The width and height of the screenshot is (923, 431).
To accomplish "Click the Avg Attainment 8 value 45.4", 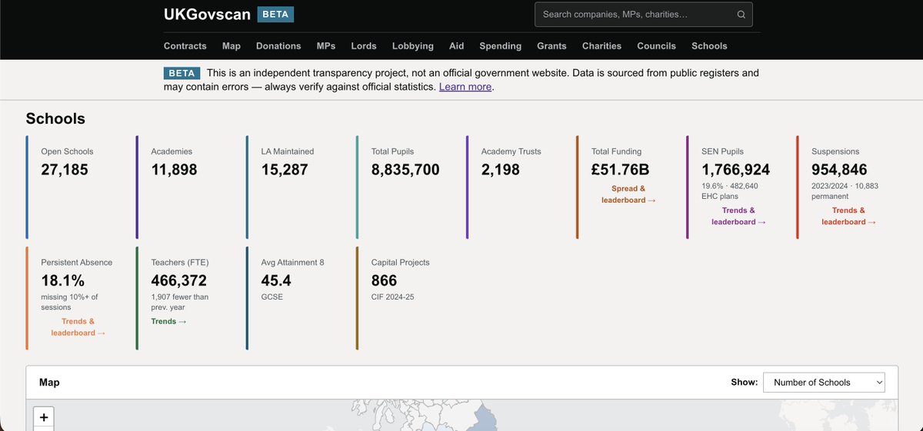I will pyautogui.click(x=275, y=280).
